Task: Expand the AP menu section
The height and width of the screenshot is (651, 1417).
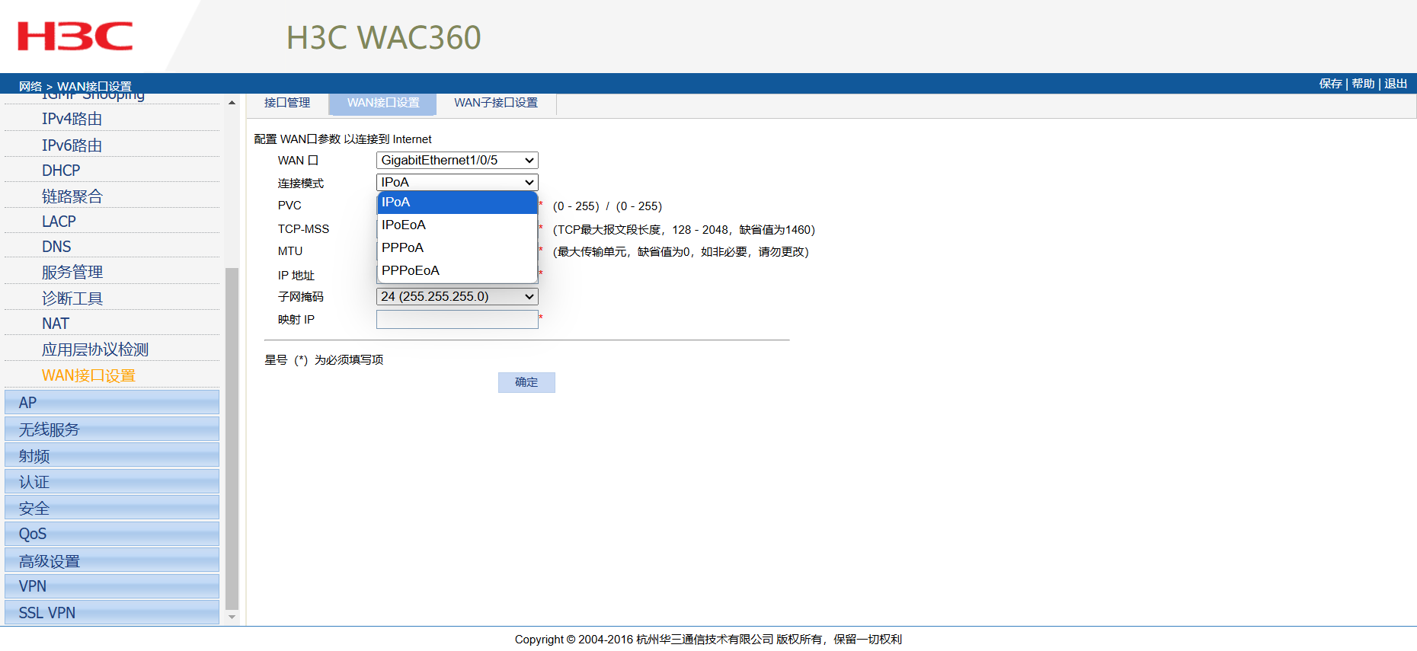Action: pyautogui.click(x=112, y=402)
